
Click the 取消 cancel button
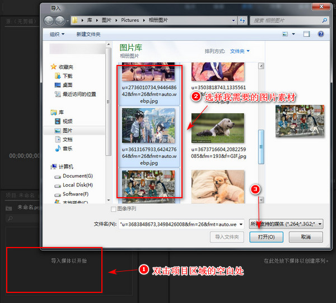pyautogui.click(x=306, y=237)
